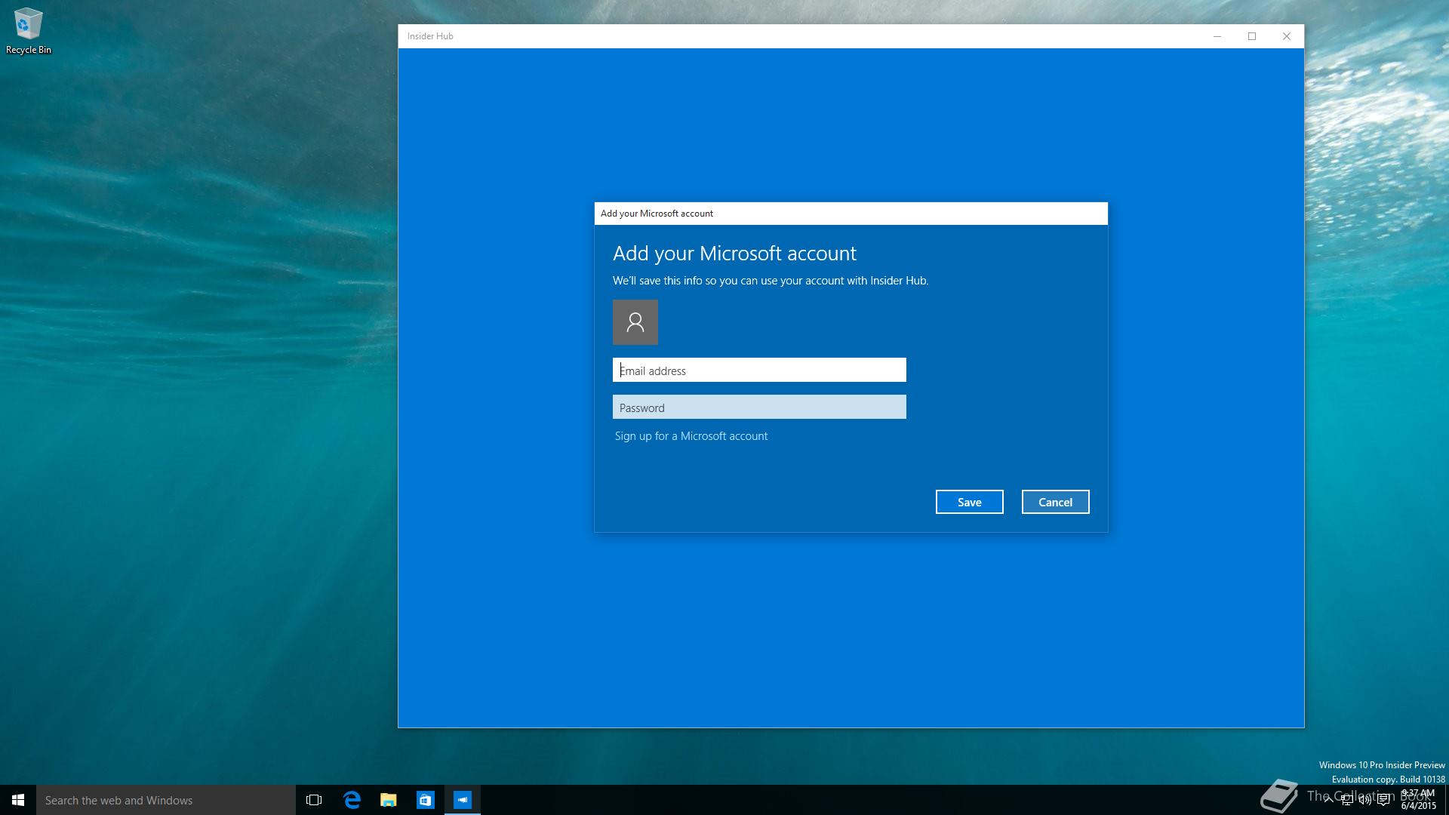Cancel the Add Microsoft account dialog
The height and width of the screenshot is (815, 1449).
1055,502
